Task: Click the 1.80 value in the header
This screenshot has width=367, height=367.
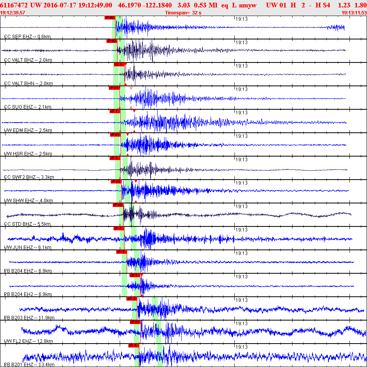Action: click(360, 5)
